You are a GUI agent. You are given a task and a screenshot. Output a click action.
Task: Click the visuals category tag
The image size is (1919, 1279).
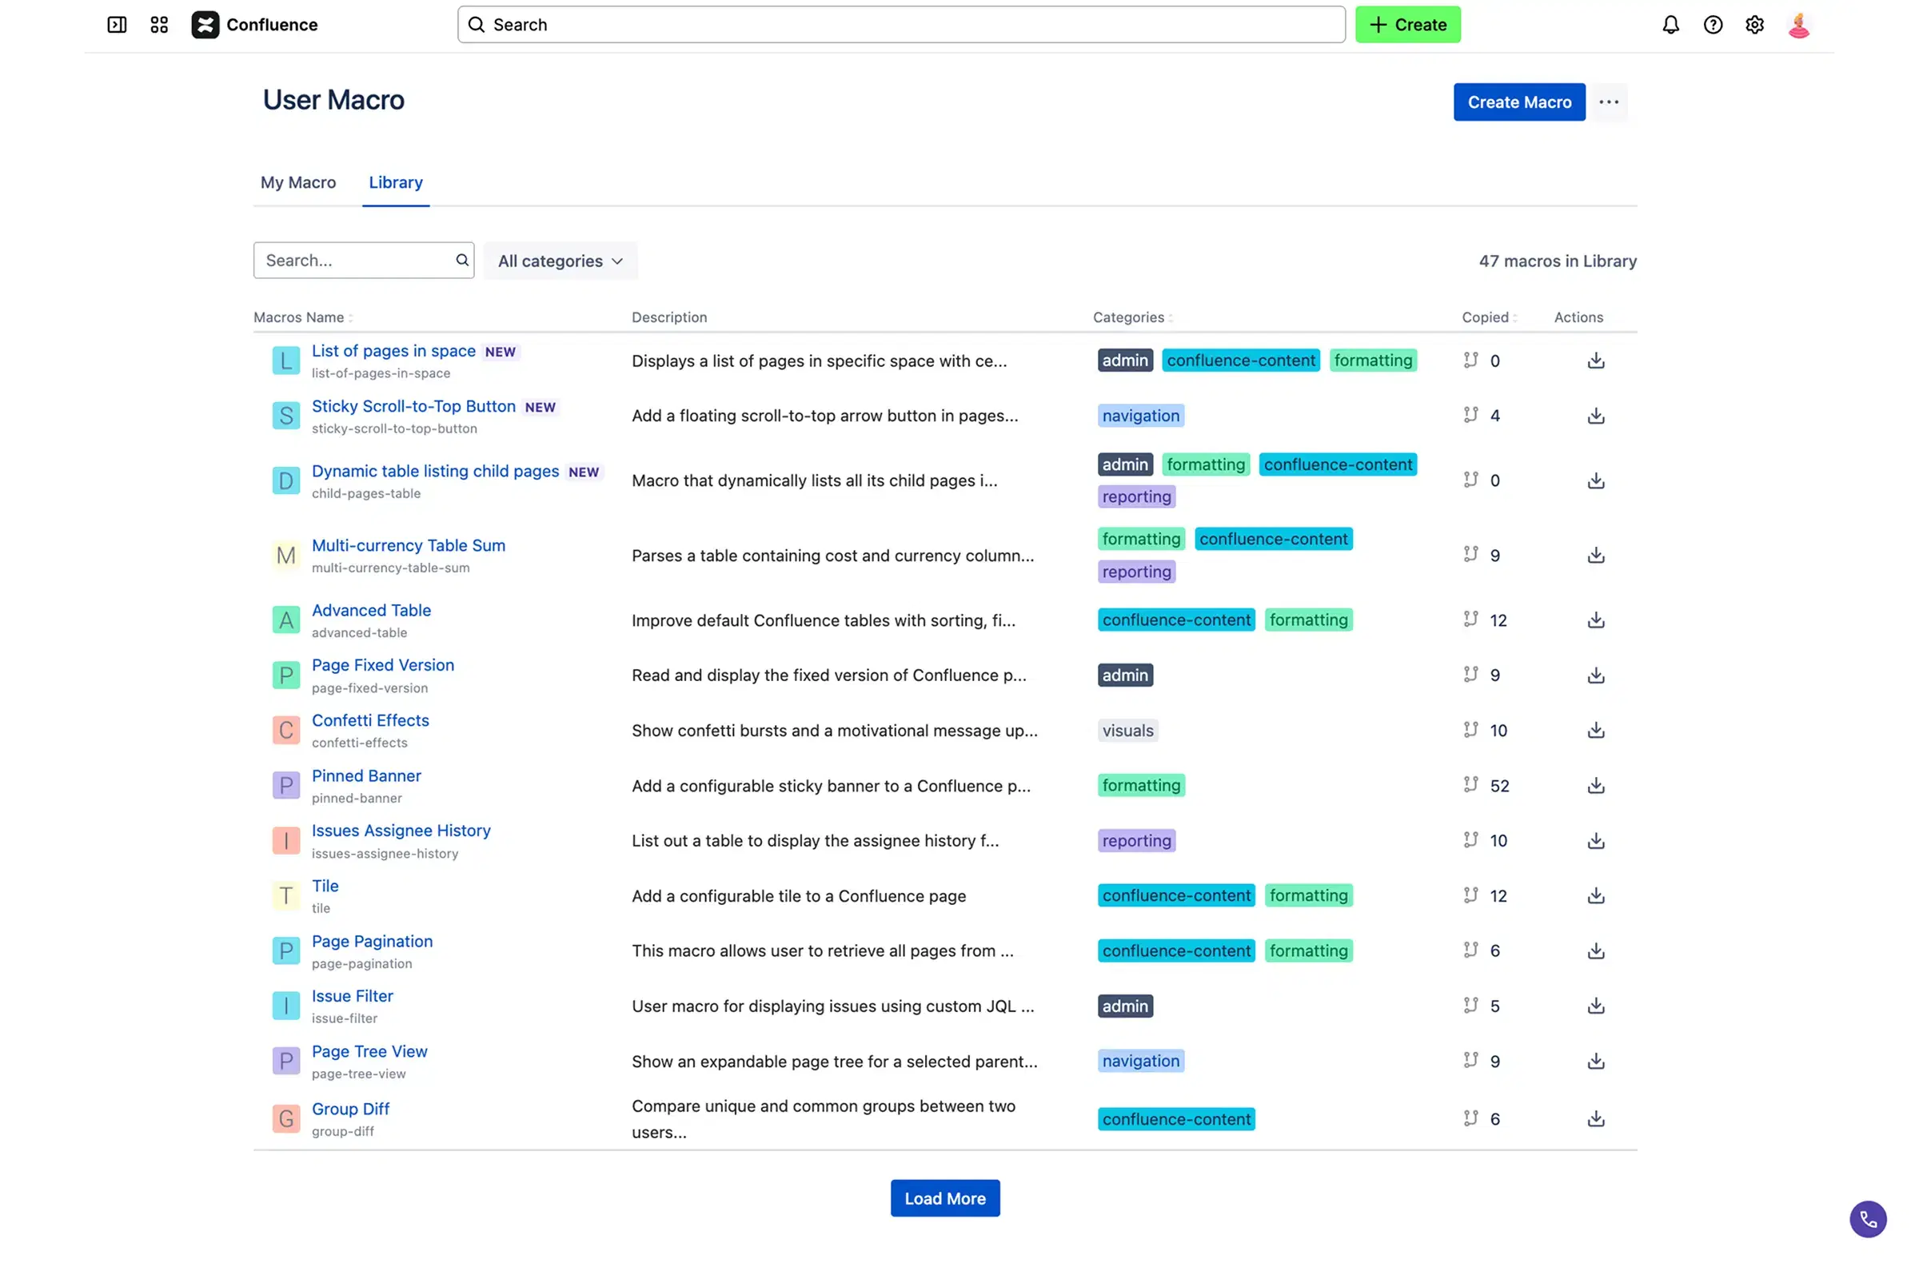pos(1129,731)
